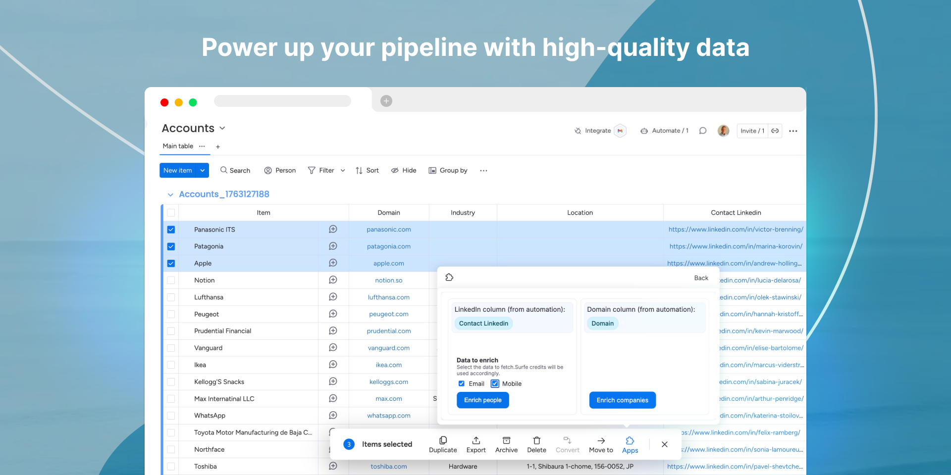Uncheck the Panasonic ITS row checkbox

[x=171, y=230]
